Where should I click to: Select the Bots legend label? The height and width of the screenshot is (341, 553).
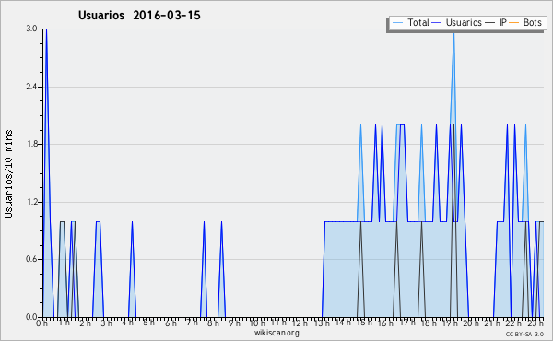tap(532, 22)
